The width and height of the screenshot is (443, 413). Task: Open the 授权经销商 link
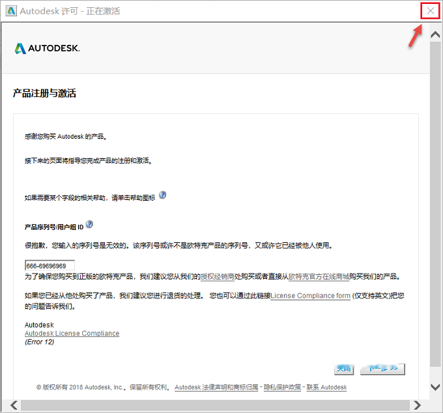[x=217, y=277]
